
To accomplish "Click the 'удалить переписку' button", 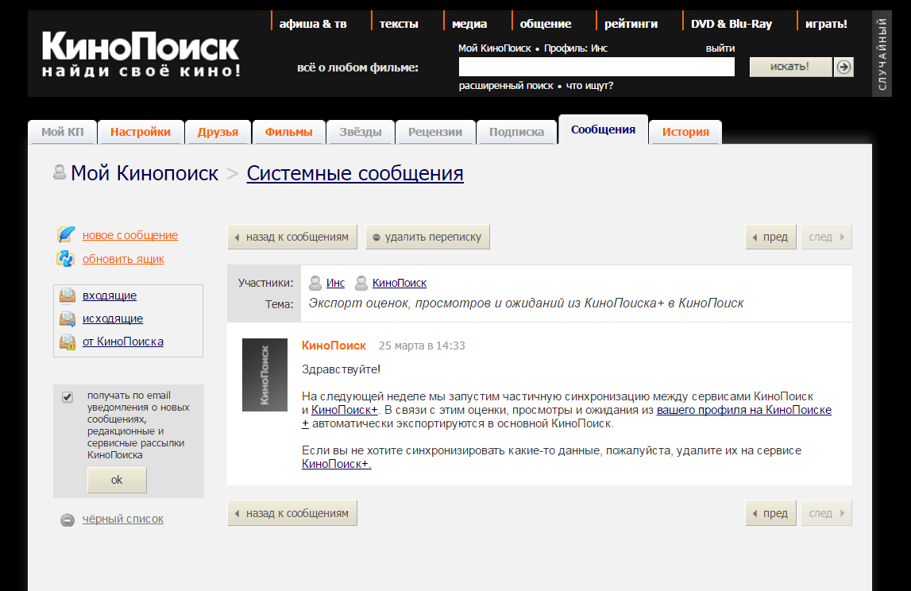I will 427,237.
